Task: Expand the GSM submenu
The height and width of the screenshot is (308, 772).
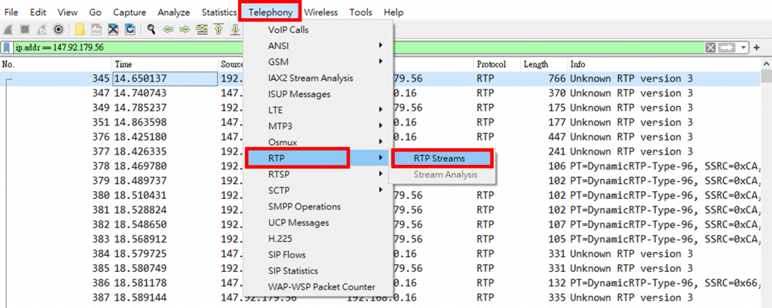Action: click(x=319, y=62)
